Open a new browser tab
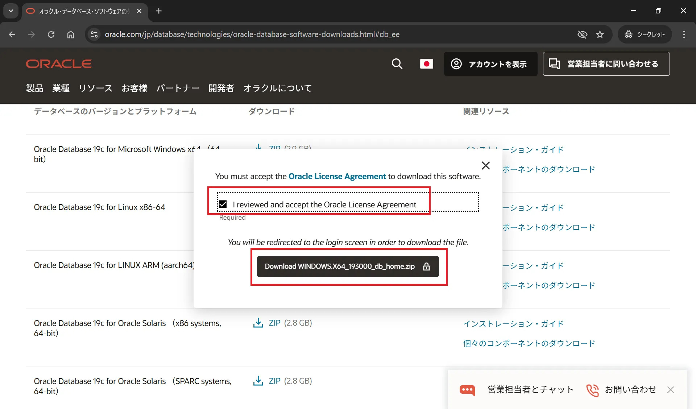Screen dimensions: 696x409 pyautogui.click(x=159, y=11)
